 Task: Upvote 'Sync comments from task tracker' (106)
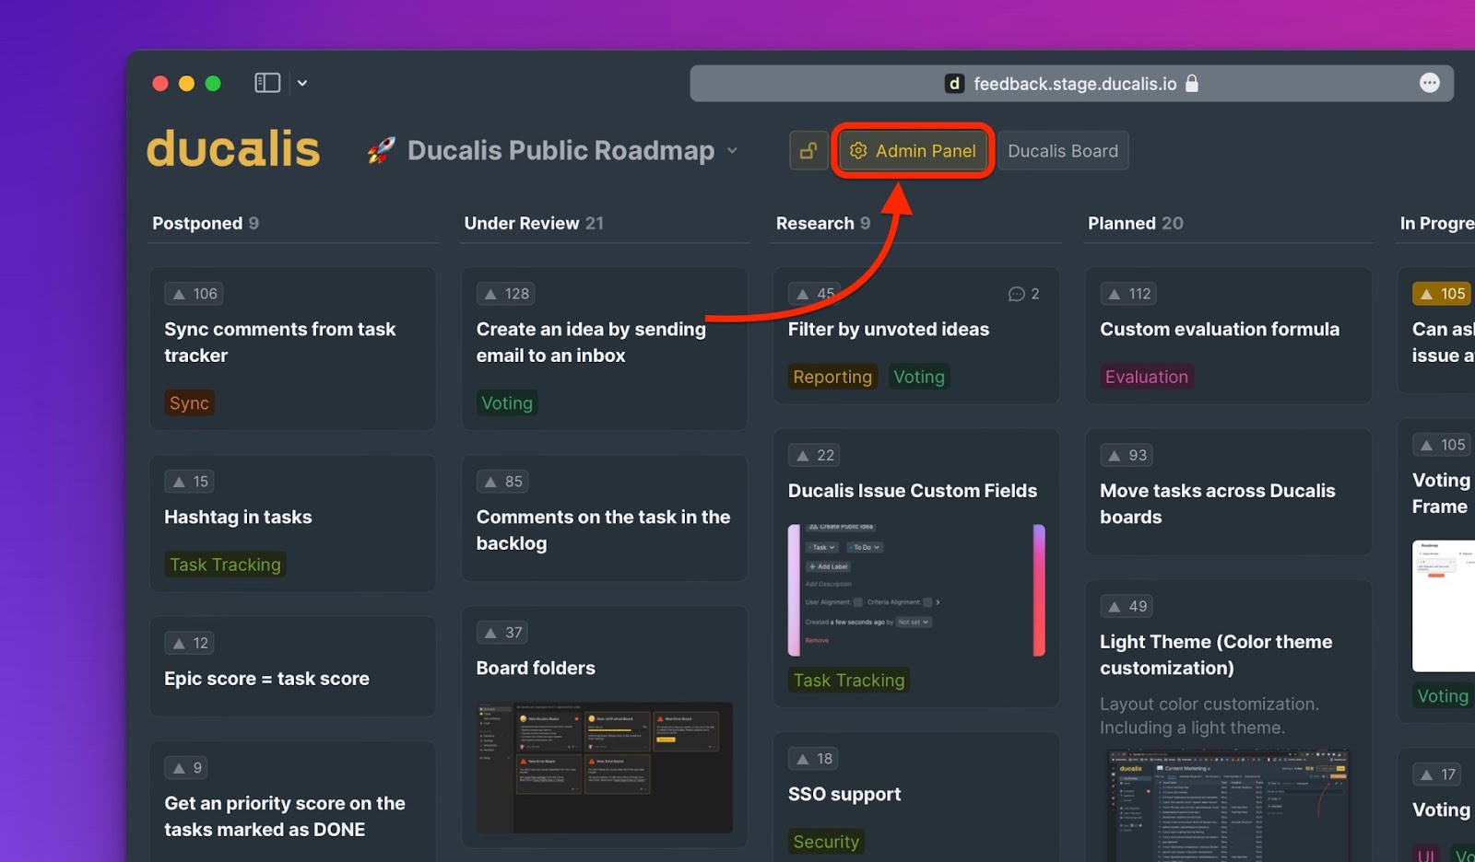(194, 294)
